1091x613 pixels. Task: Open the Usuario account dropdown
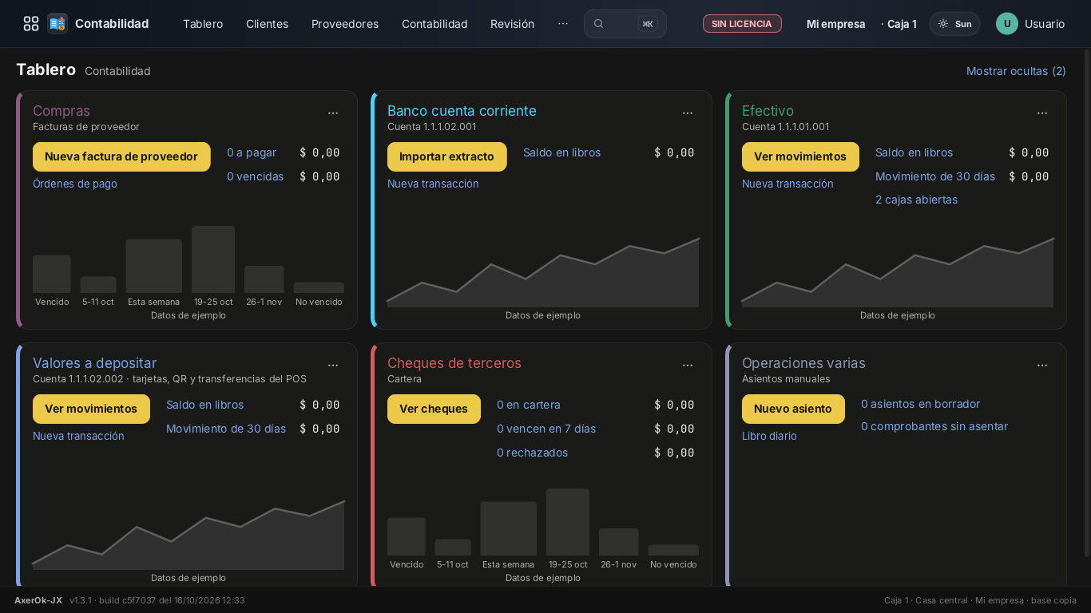pyautogui.click(x=1030, y=24)
